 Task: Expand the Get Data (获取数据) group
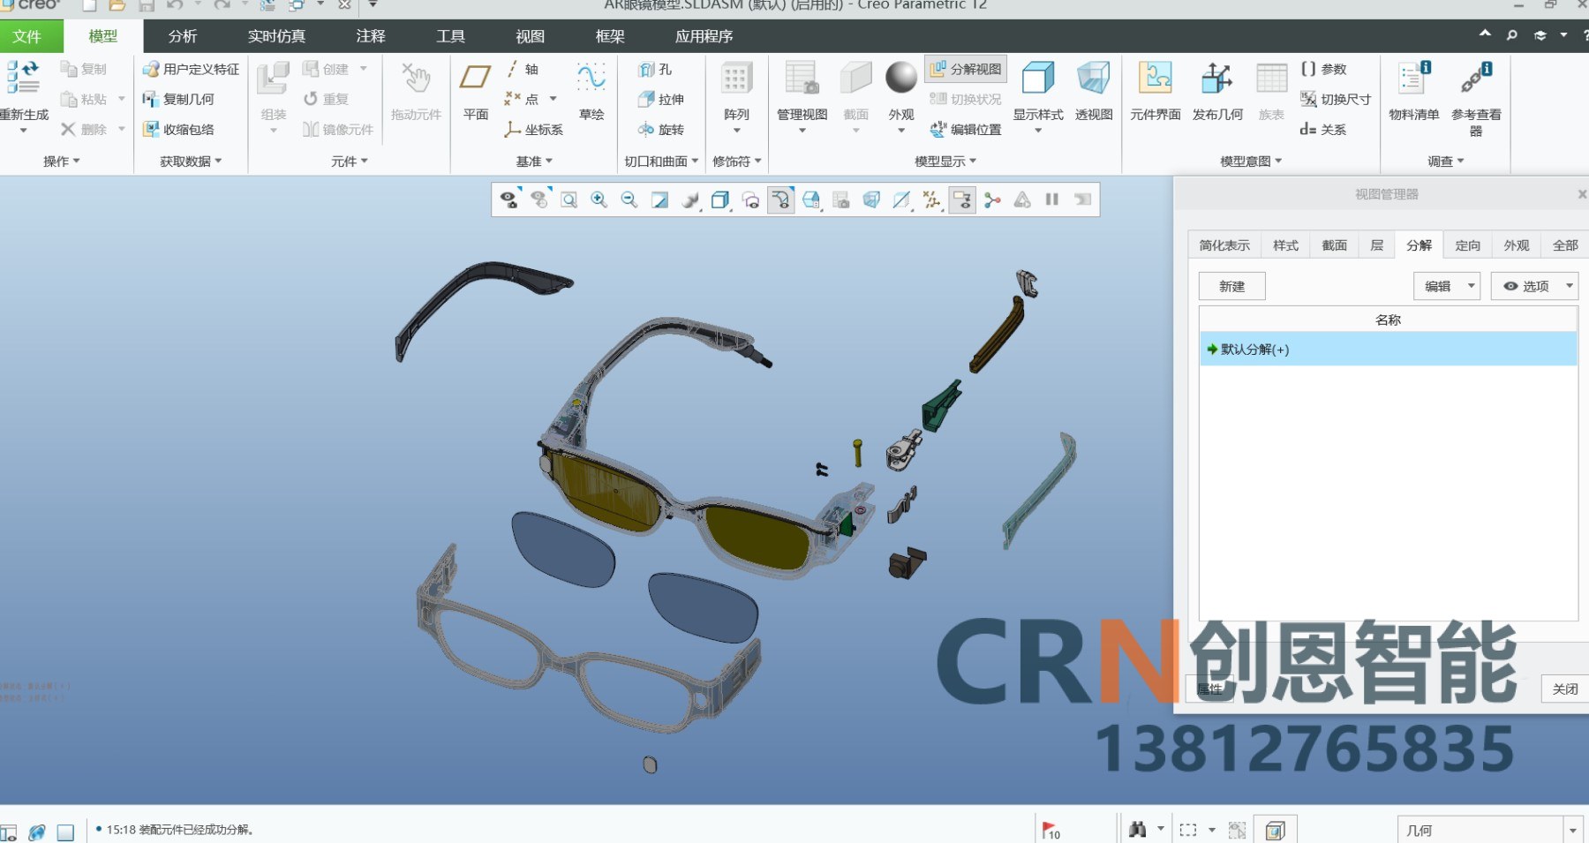(x=191, y=162)
